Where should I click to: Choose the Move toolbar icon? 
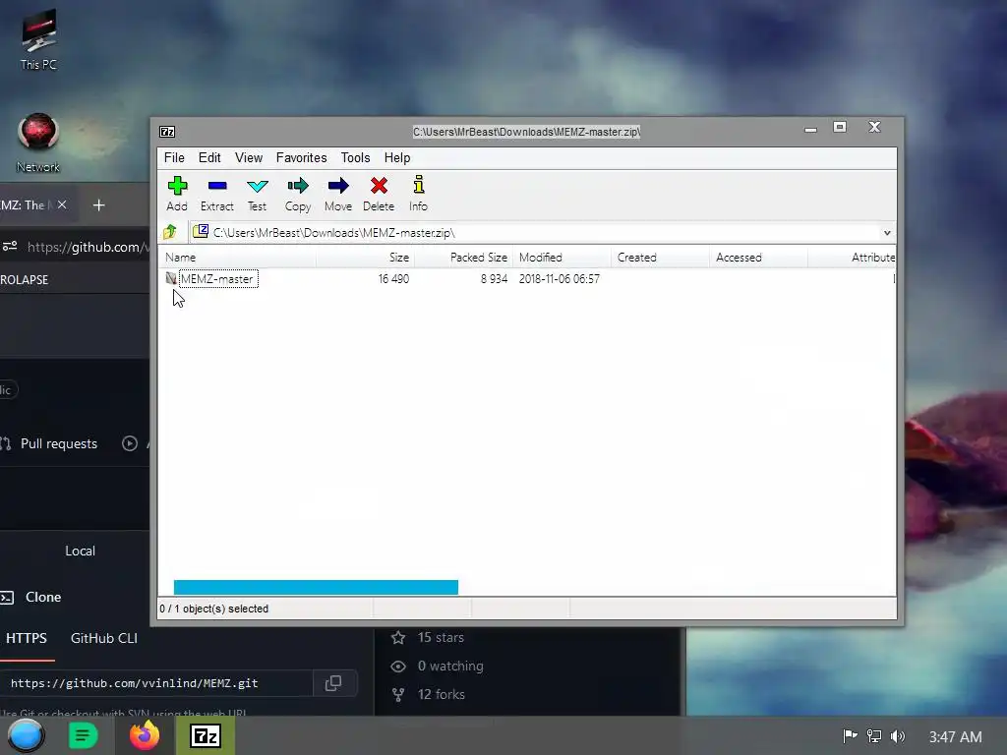pos(338,194)
